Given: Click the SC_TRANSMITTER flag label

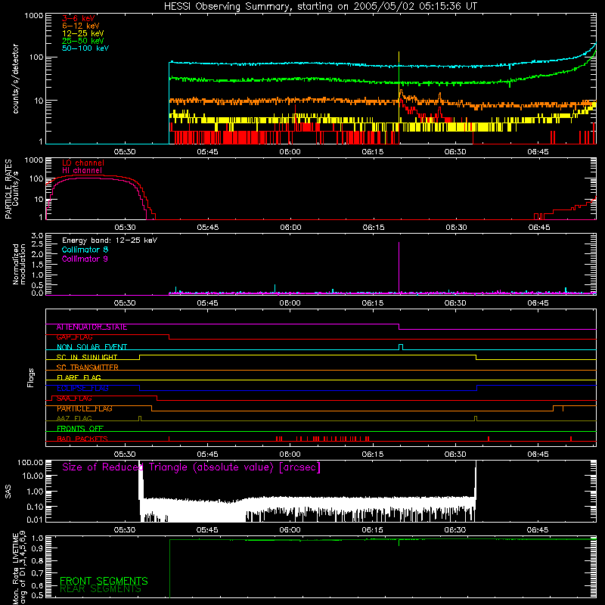Looking at the screenshot, I should click(87, 368).
